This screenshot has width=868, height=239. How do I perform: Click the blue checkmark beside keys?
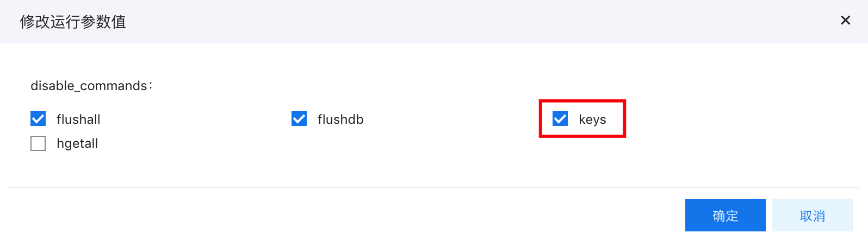coord(560,118)
